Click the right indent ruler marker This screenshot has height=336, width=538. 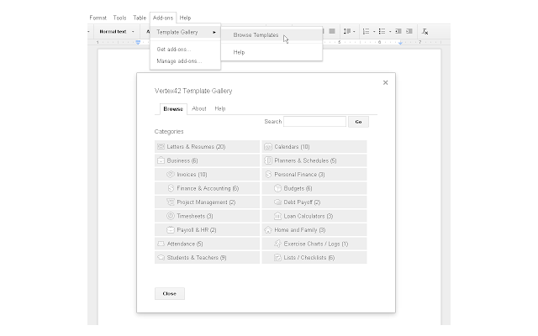(400, 43)
